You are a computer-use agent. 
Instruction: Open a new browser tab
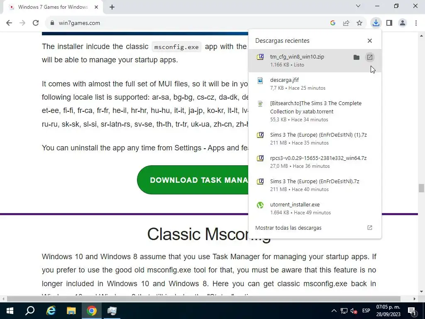(112, 7)
